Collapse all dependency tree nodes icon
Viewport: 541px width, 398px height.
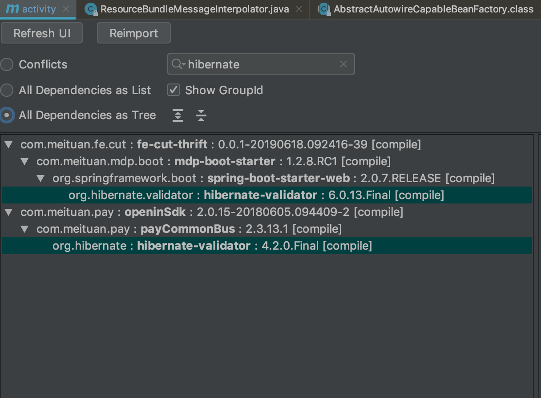pyautogui.click(x=201, y=115)
